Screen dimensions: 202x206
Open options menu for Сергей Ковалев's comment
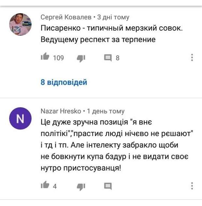(192, 58)
